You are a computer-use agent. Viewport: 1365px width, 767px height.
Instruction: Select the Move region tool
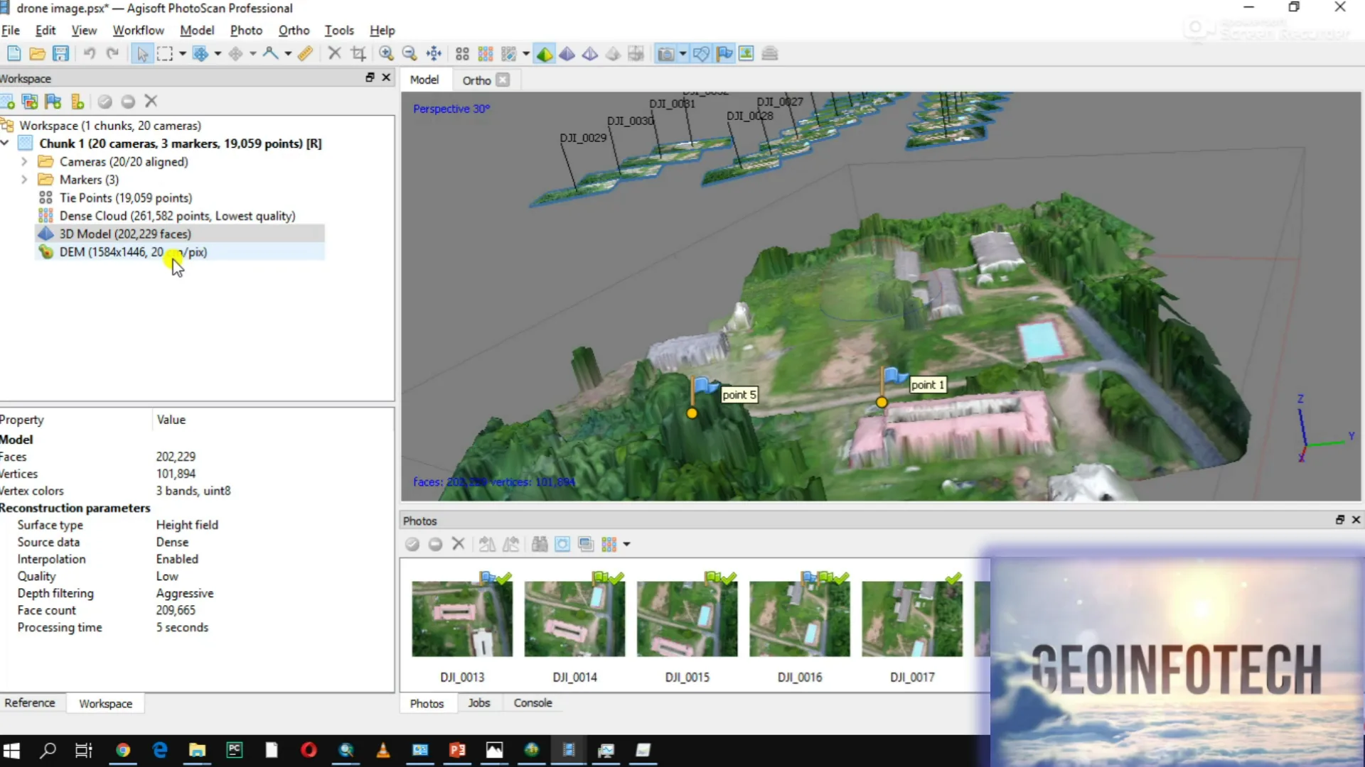point(200,53)
